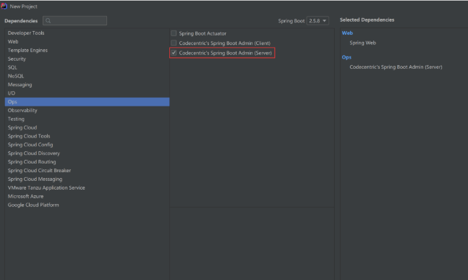Select Spring Cloud Config category
This screenshot has width=468, height=280.
pos(87,145)
